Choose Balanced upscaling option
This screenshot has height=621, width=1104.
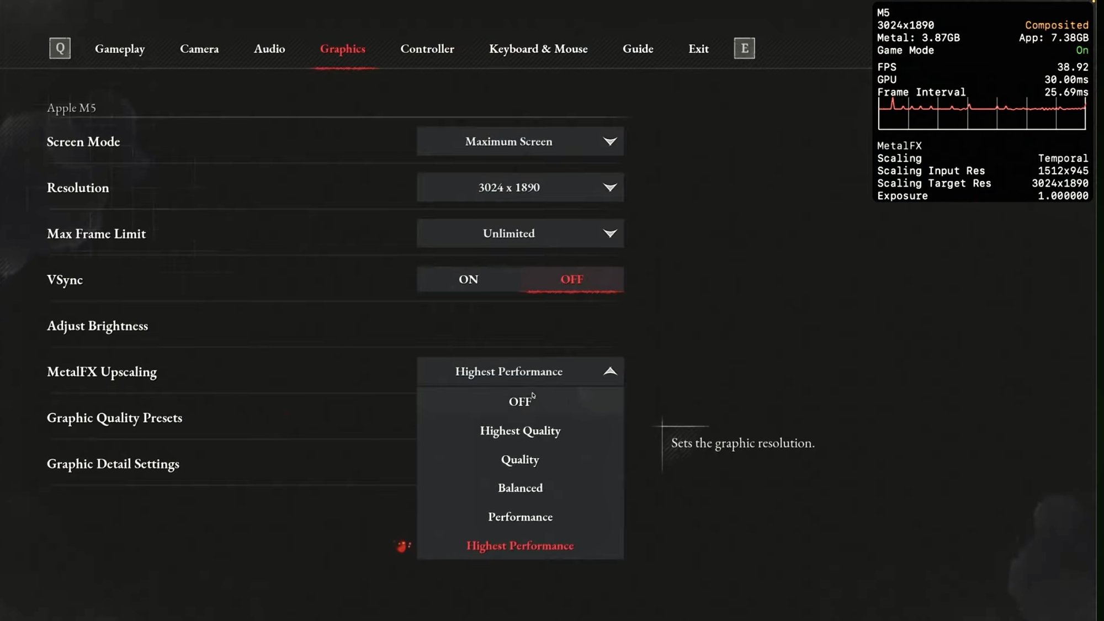[x=520, y=488]
